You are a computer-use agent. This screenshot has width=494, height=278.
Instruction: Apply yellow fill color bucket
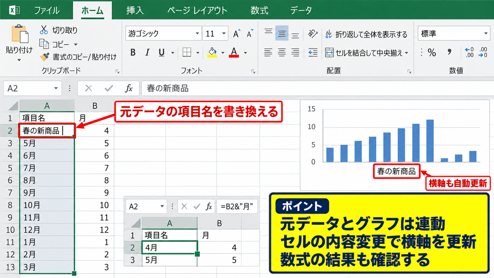212,52
